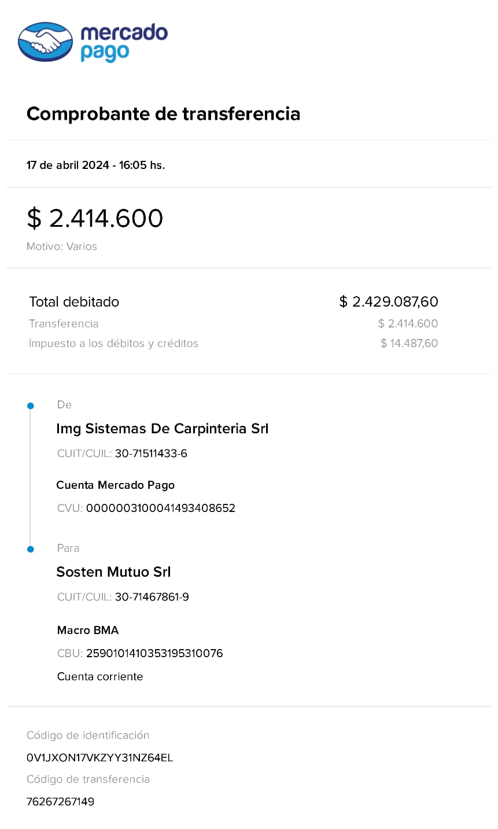Select the CBU number 2590101410353195310076
This screenshot has width=498, height=829.
[x=154, y=654]
